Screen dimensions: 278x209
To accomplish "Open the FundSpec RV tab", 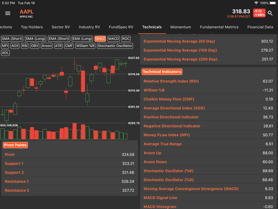I will [x=121, y=27].
